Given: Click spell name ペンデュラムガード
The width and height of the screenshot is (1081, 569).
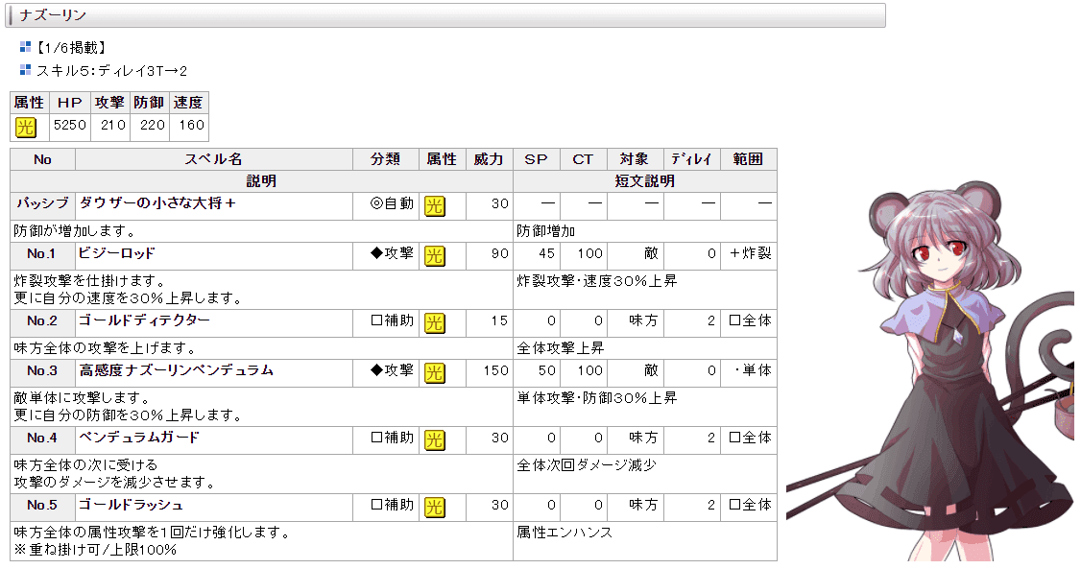Looking at the screenshot, I should click(x=138, y=438).
